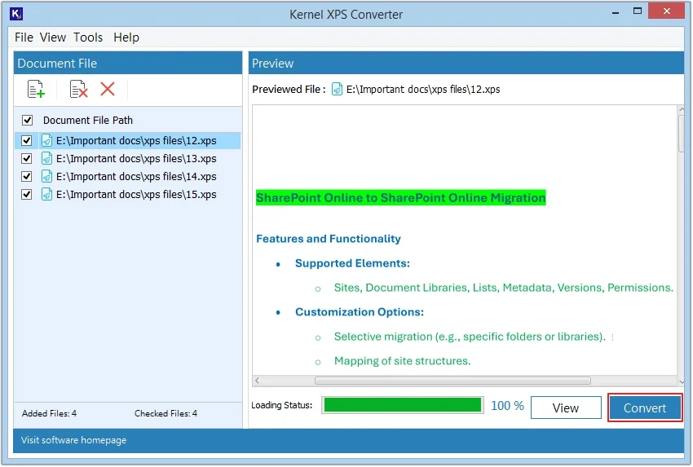Viewport: 693px width, 467px height.
Task: Click the preview scroll down arrow
Action: point(681,381)
